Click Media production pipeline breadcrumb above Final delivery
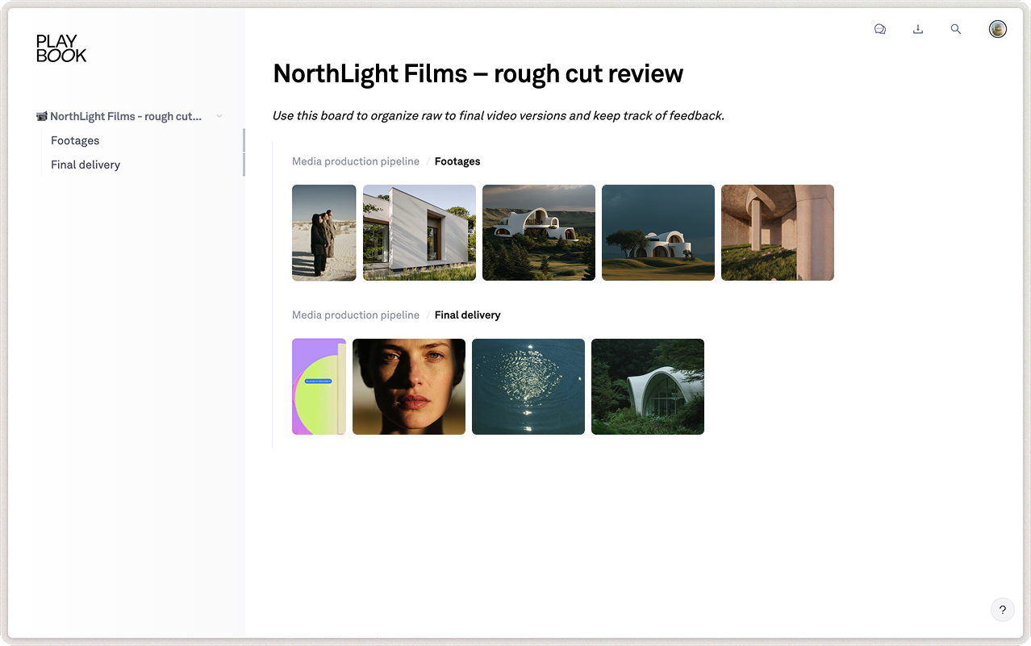 356,315
